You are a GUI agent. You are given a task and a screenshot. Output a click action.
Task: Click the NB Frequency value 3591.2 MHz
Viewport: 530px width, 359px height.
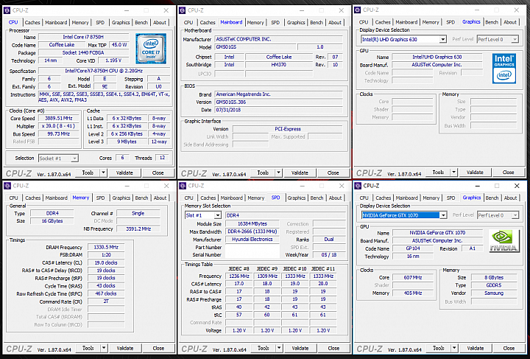click(138, 229)
